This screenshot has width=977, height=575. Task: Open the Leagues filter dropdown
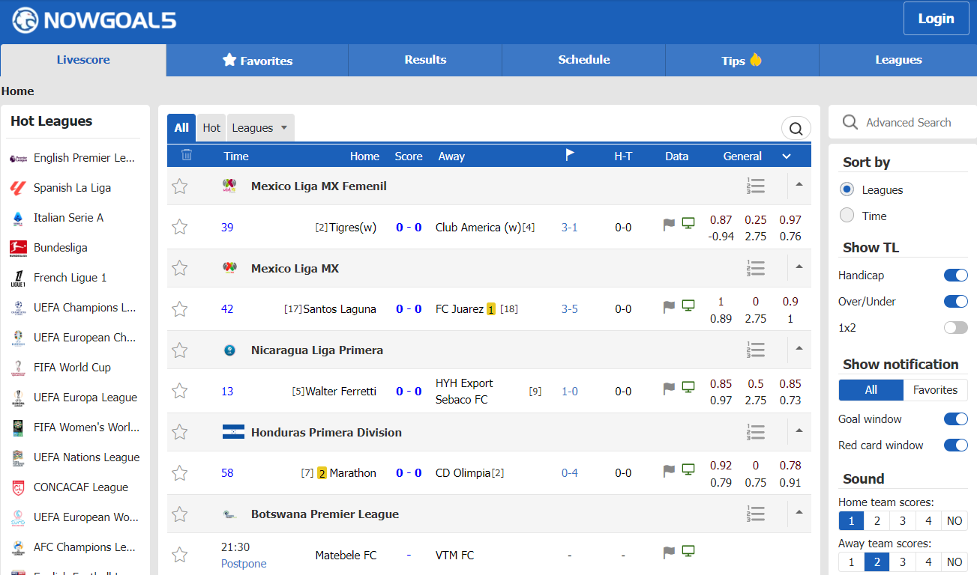click(260, 128)
